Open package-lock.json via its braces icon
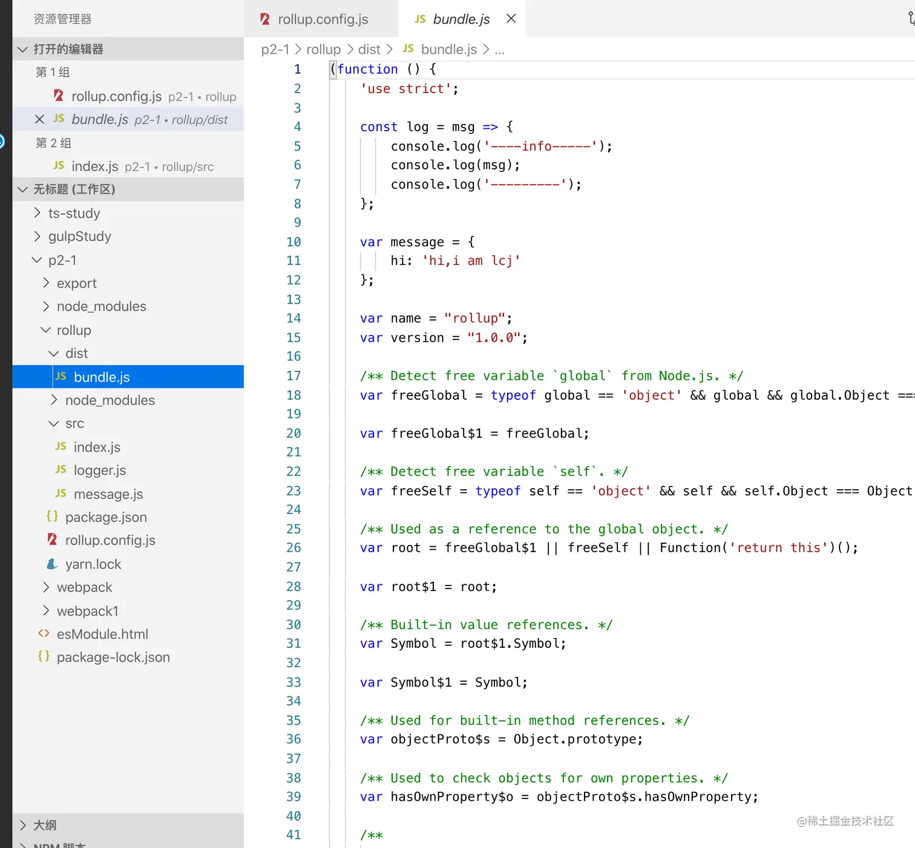The image size is (915, 848). 44,656
